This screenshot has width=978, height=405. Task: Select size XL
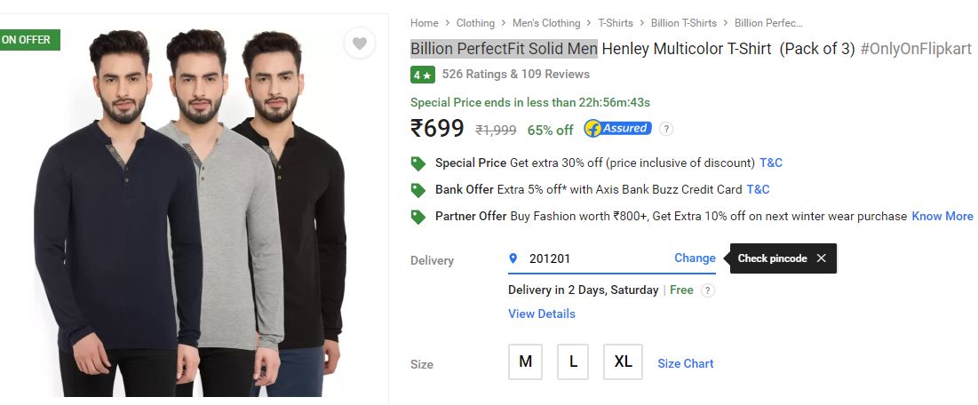623,361
